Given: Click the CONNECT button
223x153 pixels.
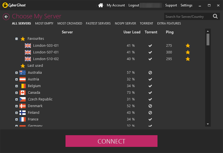Looking at the screenshot, I should click(111, 141).
